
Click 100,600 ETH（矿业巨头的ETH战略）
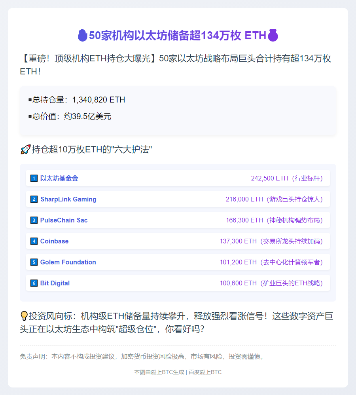(x=271, y=283)
